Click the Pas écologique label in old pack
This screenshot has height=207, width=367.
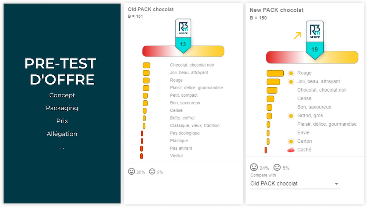tap(185, 133)
